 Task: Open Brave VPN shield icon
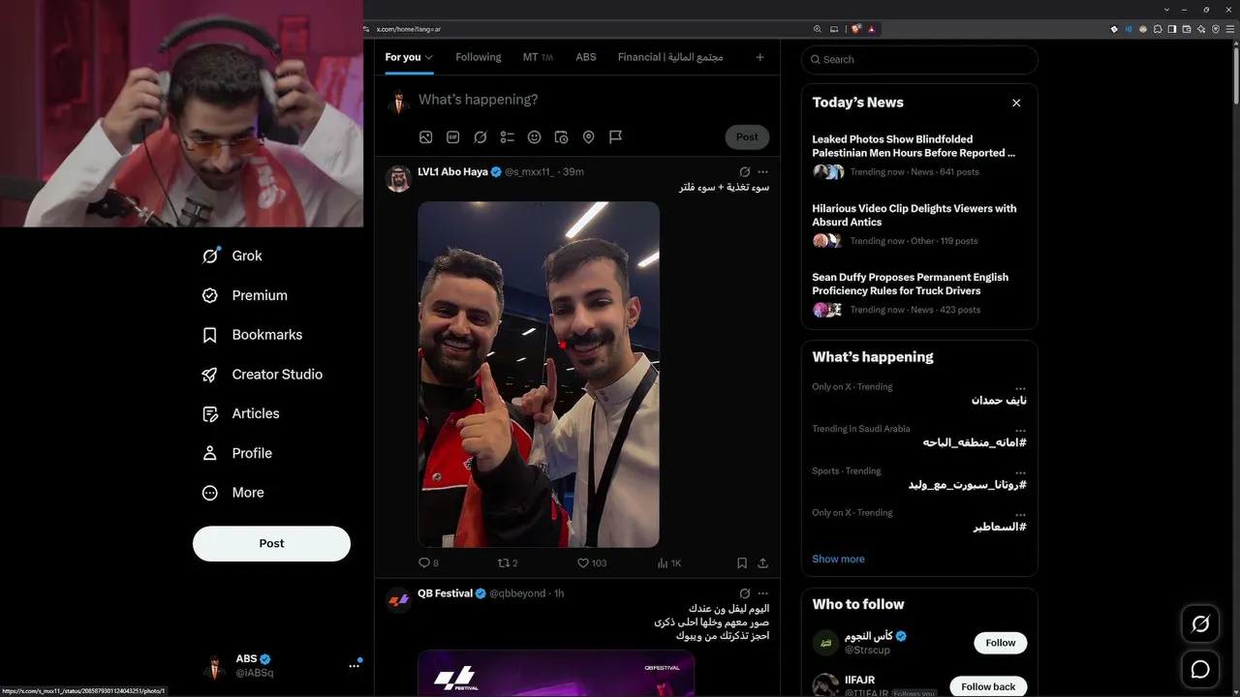1216,29
